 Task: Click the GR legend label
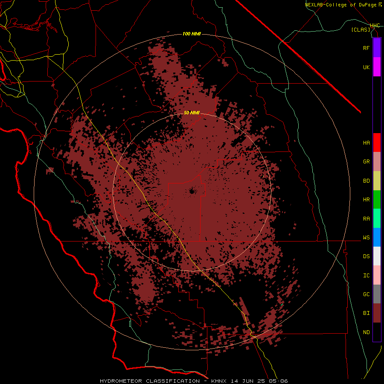(x=366, y=162)
